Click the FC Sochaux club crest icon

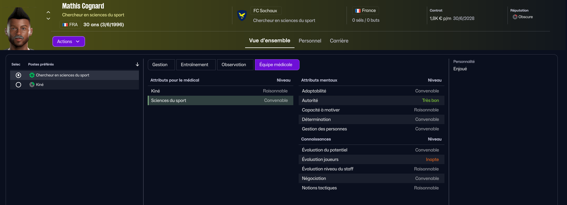click(242, 15)
